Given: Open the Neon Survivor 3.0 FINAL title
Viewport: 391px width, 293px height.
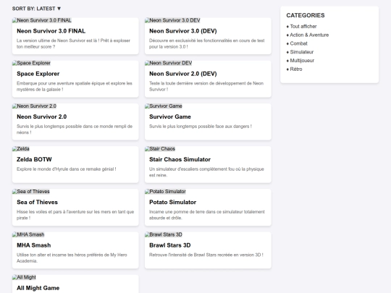Looking at the screenshot, I should click(51, 31).
